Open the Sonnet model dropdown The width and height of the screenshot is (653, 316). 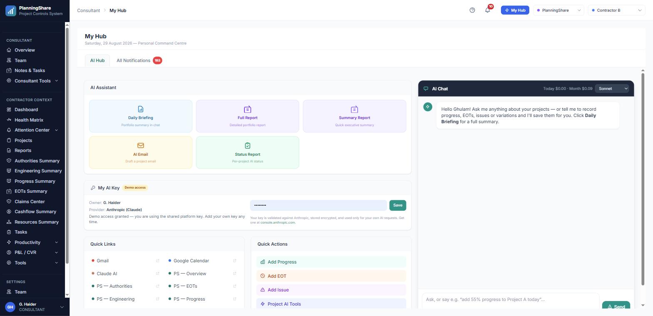click(612, 89)
